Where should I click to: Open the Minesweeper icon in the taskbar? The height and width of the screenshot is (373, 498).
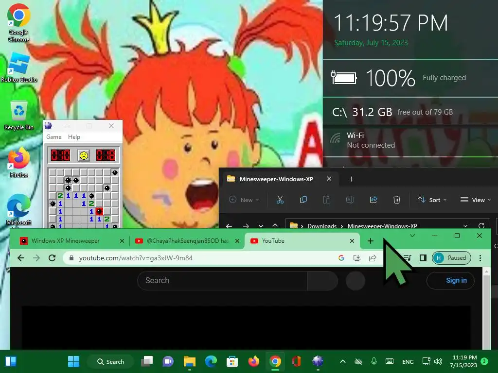point(318,361)
